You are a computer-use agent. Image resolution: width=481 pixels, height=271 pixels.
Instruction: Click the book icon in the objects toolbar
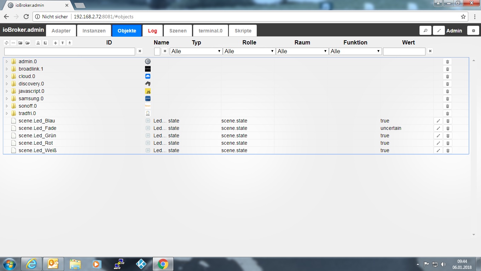(x=45, y=43)
